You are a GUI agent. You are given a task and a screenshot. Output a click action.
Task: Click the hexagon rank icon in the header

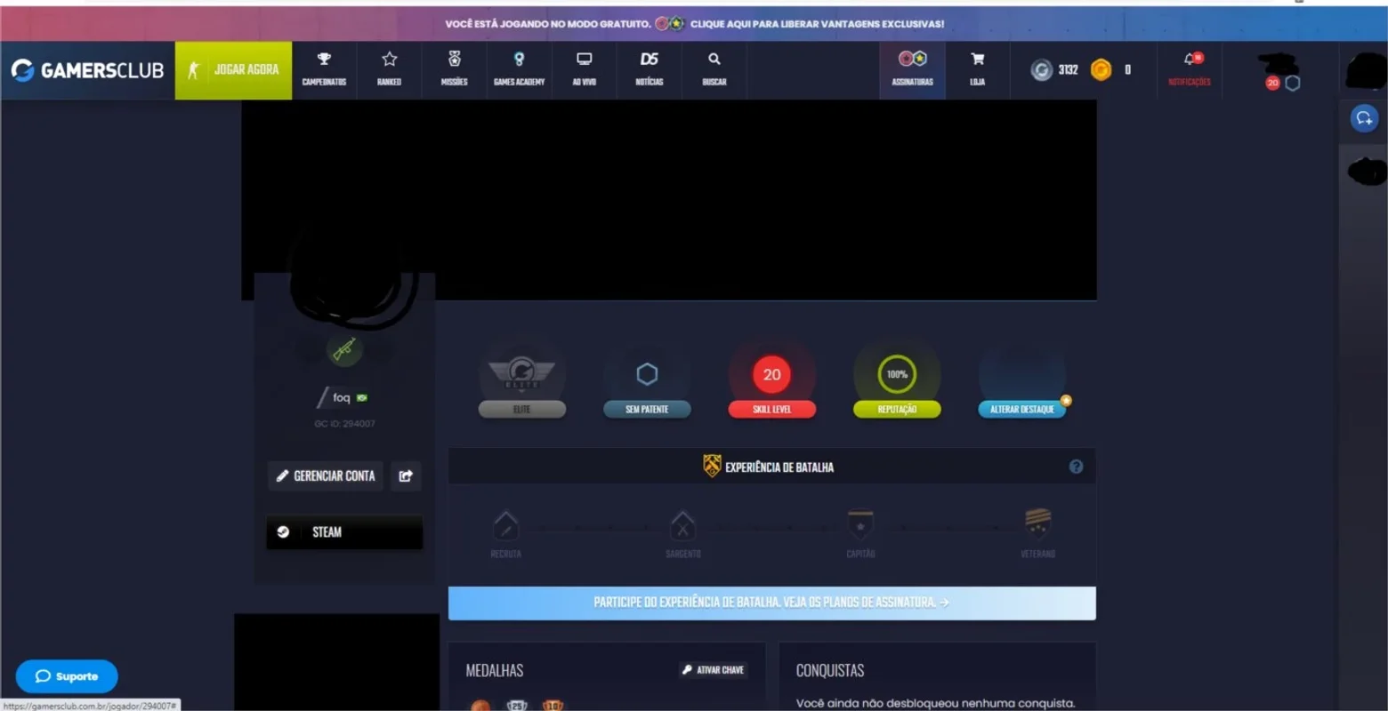coord(1293,83)
